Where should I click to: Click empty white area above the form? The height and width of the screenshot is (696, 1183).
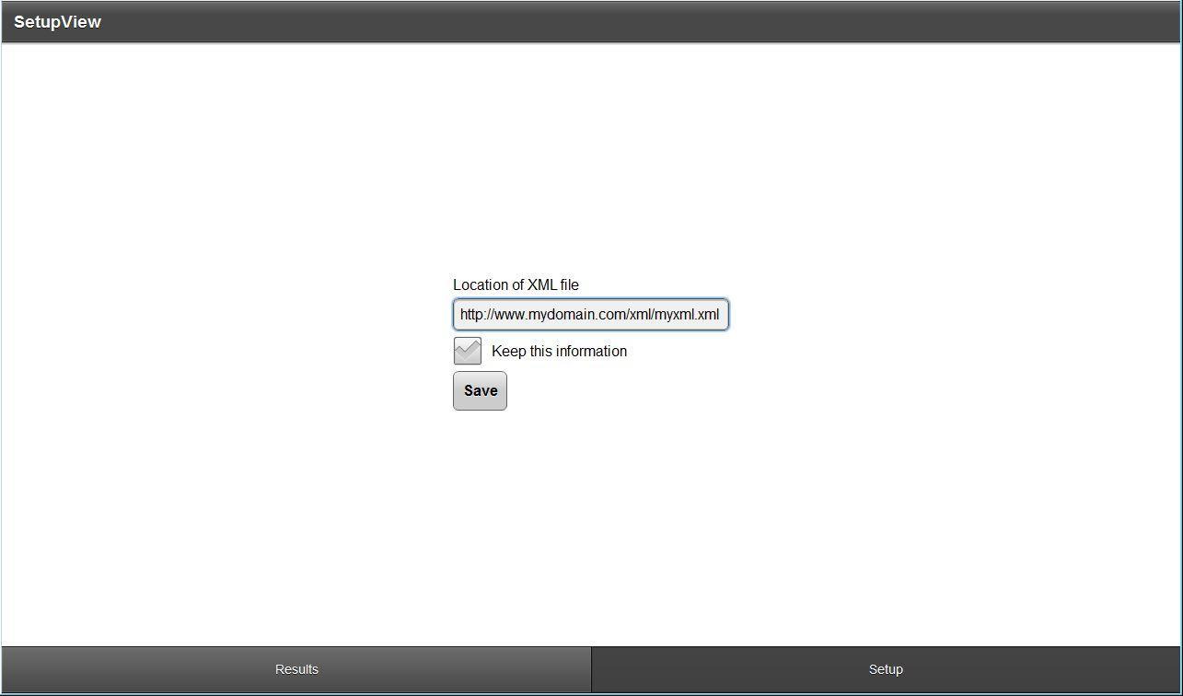[x=589, y=157]
